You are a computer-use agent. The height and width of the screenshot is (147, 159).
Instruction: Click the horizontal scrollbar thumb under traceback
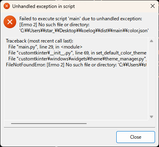[49, 124]
